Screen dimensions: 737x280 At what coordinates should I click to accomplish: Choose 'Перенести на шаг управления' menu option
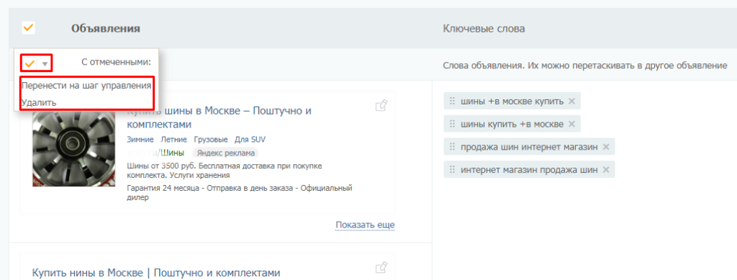(86, 86)
